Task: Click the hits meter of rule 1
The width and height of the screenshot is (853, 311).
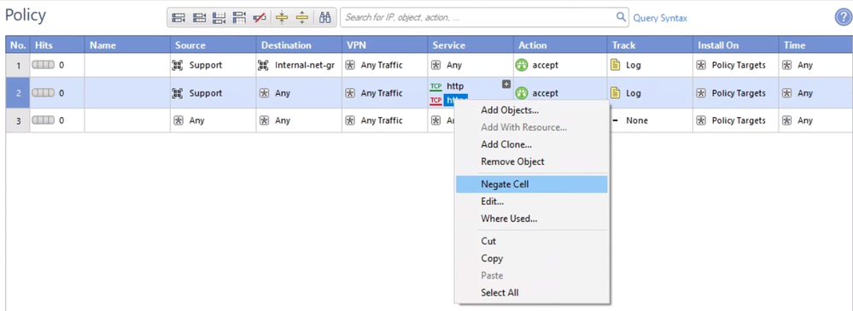Action: click(x=43, y=65)
